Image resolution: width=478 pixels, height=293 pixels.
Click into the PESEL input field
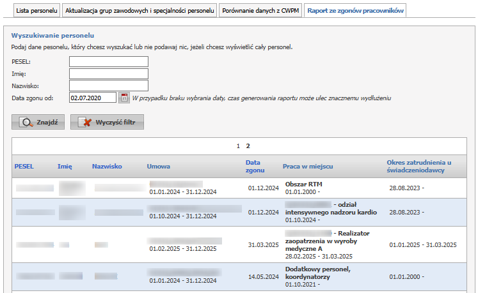click(109, 61)
